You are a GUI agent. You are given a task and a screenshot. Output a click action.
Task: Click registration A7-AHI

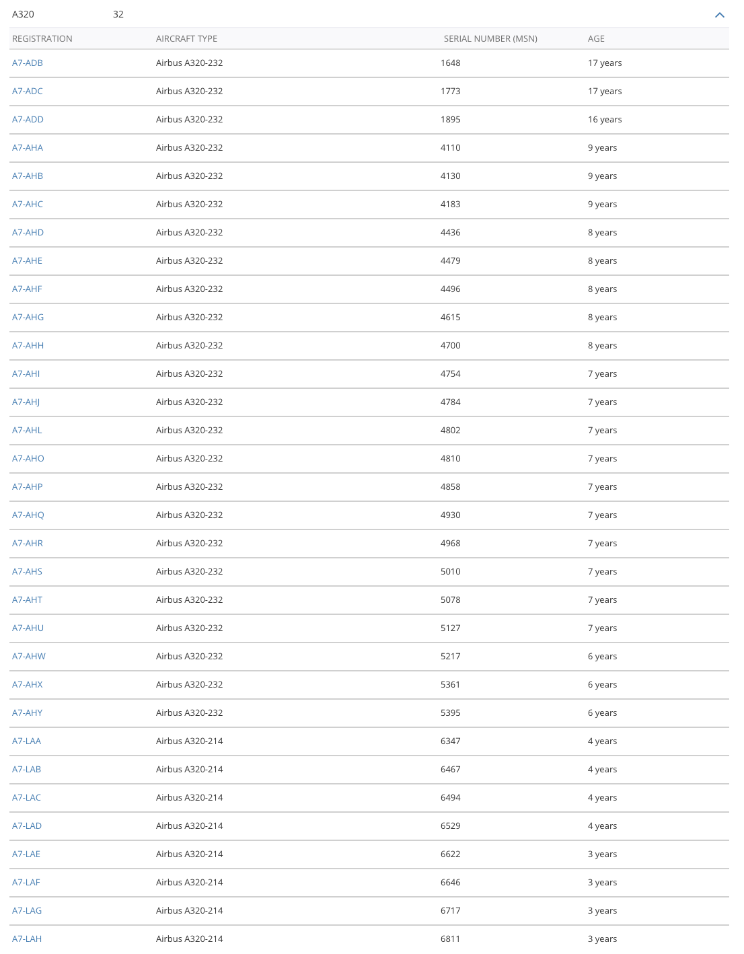[26, 374]
